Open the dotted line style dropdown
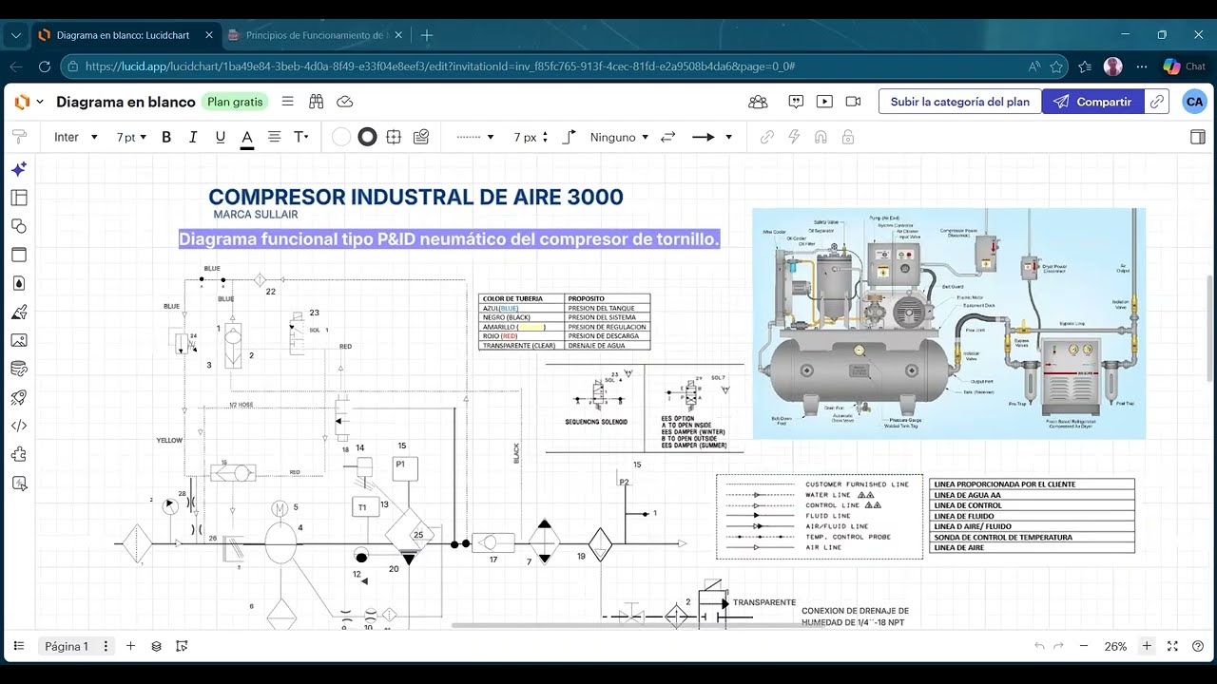Image resolution: width=1217 pixels, height=684 pixels. [475, 137]
